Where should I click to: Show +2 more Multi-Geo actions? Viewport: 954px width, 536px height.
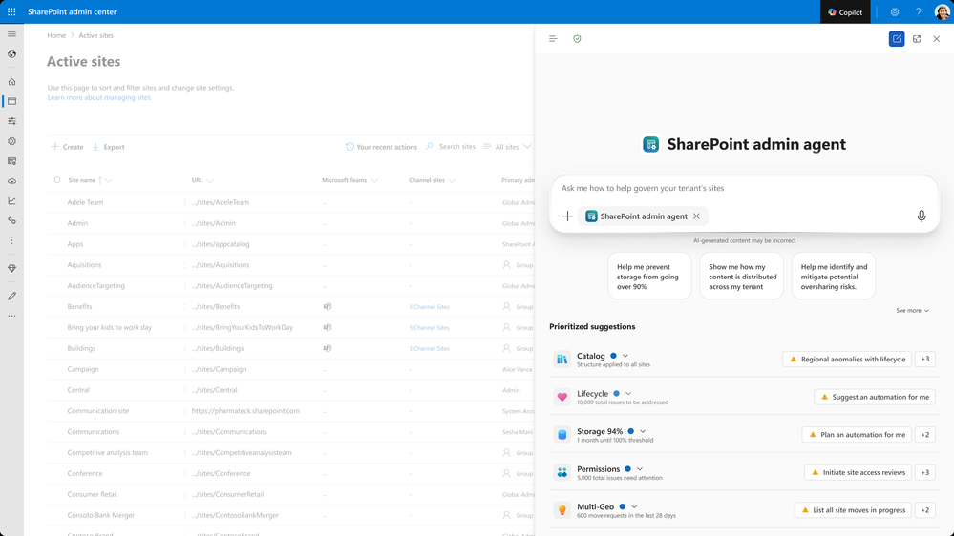(x=924, y=510)
